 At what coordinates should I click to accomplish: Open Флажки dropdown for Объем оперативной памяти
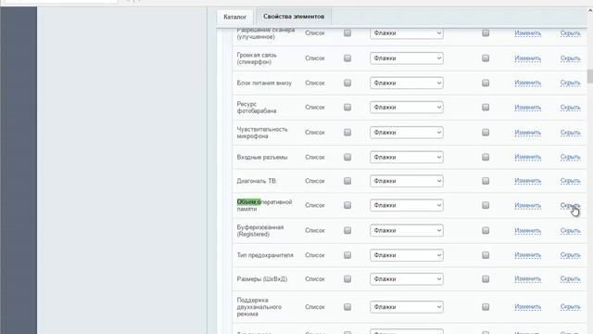tap(407, 205)
